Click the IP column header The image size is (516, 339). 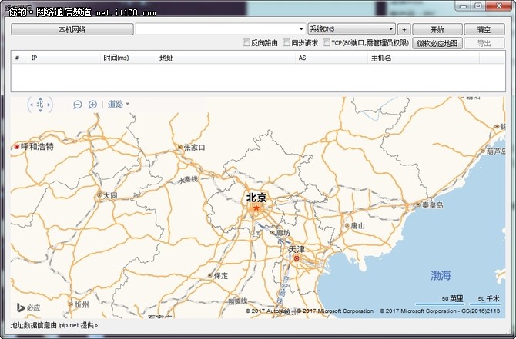click(x=34, y=58)
